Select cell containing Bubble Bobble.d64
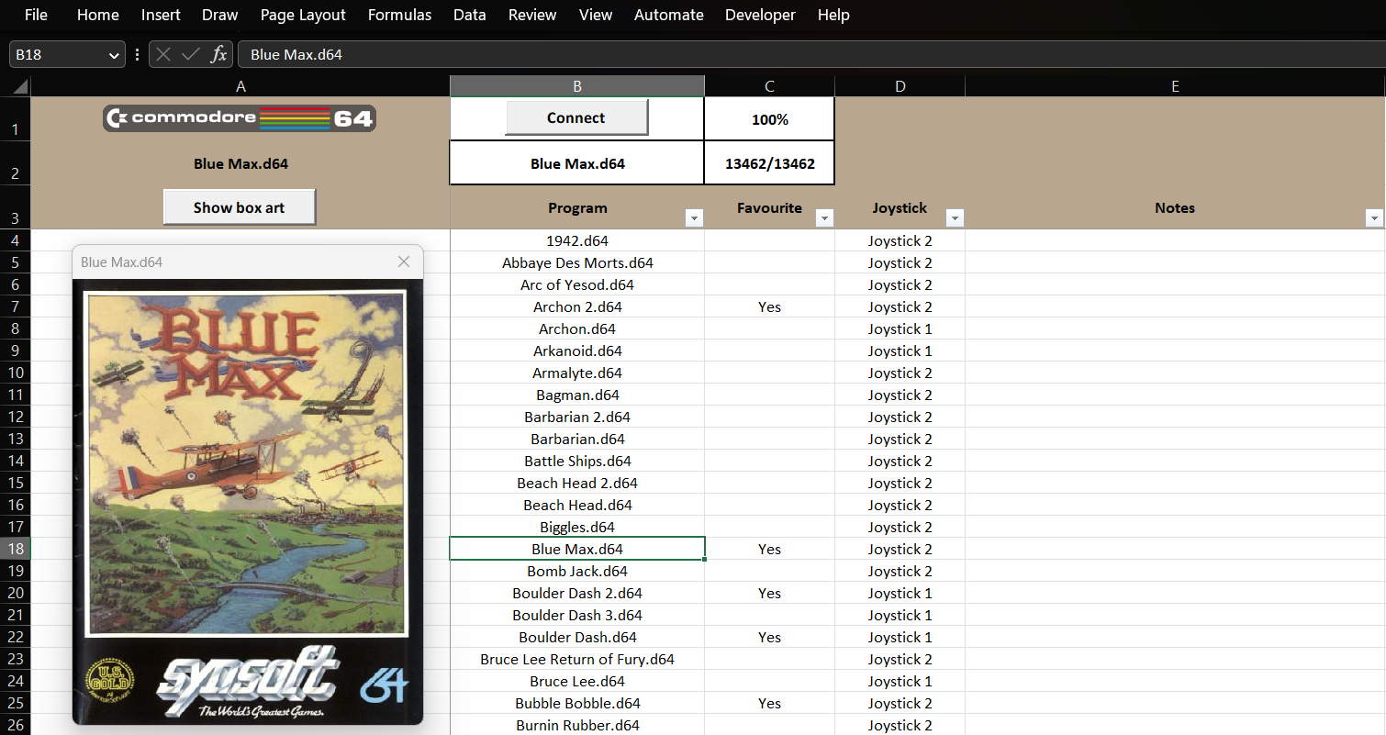 click(x=576, y=703)
